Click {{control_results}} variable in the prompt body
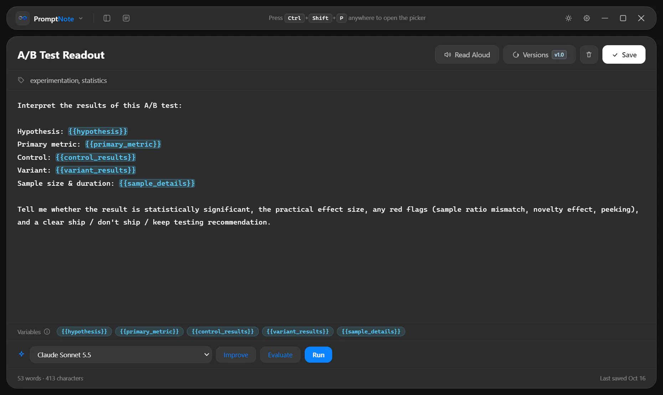Image resolution: width=663 pixels, height=395 pixels. tap(96, 157)
